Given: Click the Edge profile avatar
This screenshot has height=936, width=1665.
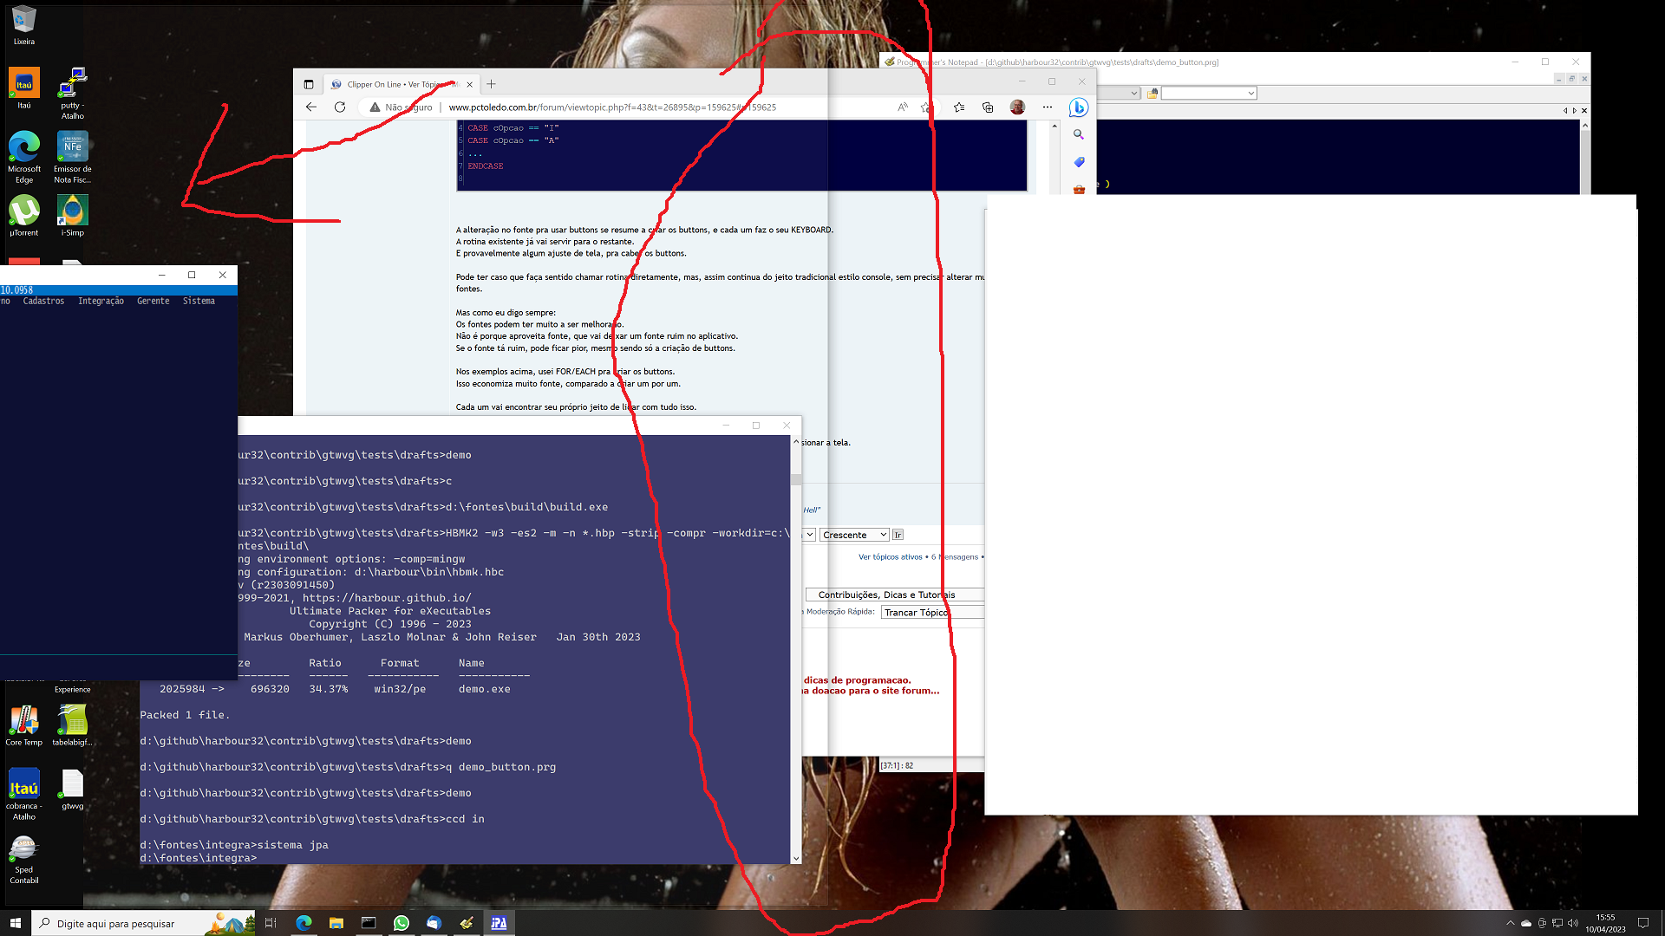Looking at the screenshot, I should [1017, 107].
